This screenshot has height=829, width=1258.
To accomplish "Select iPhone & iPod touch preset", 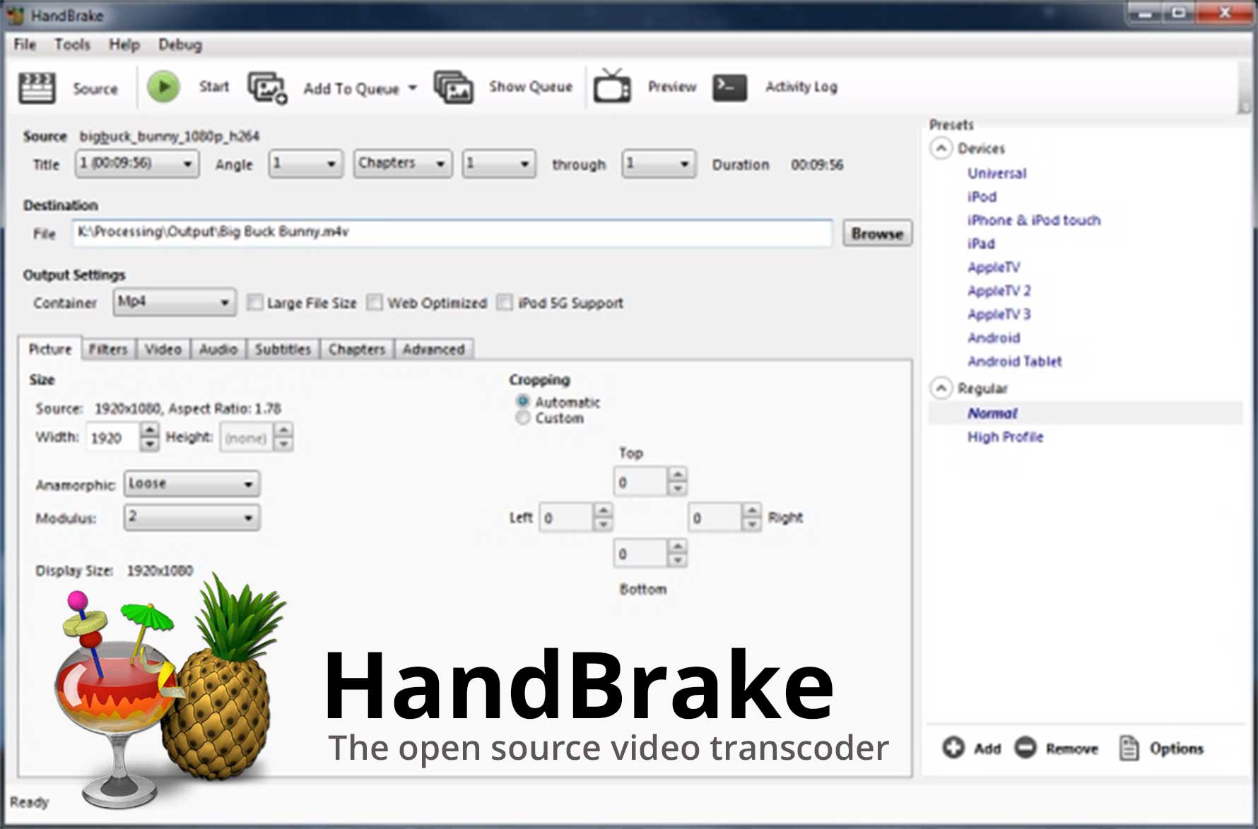I will coord(1034,220).
